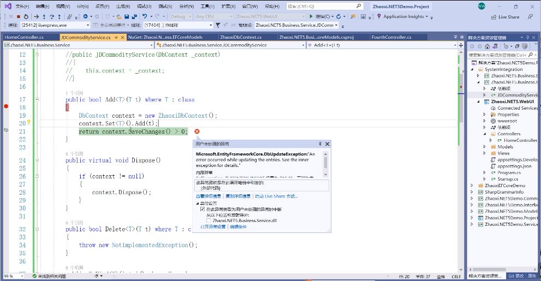Close the exception helper popup
Screen dimensions: 541x281
coord(327,144)
